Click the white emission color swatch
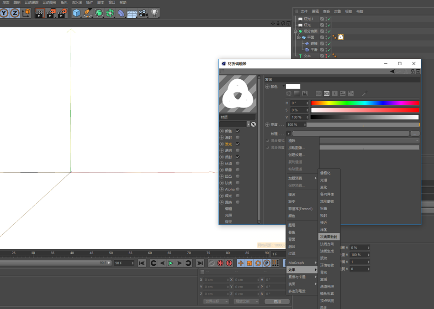 293,87
